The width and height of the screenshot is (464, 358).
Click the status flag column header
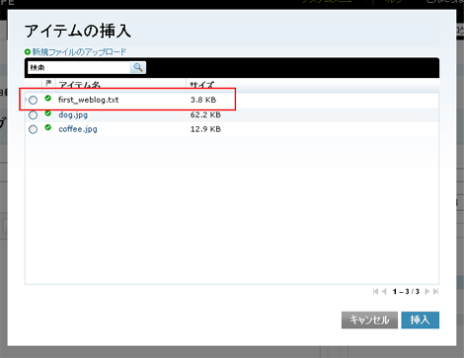48,84
